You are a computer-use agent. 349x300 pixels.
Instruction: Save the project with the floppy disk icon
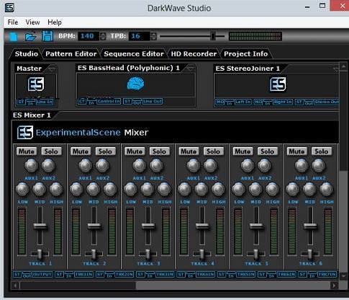(x=47, y=36)
